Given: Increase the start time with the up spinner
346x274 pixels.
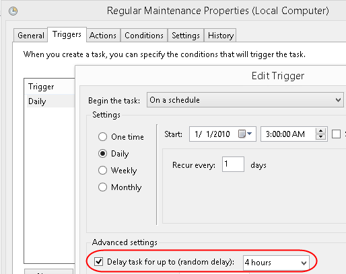Looking at the screenshot, I should pyautogui.click(x=321, y=131).
